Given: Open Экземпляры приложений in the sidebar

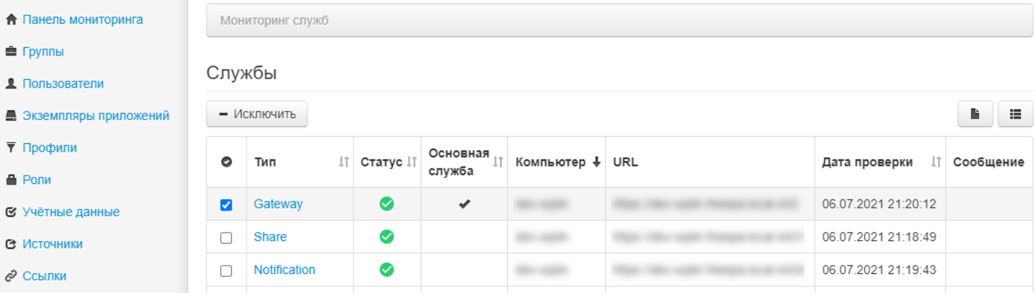Looking at the screenshot, I should 96,116.
